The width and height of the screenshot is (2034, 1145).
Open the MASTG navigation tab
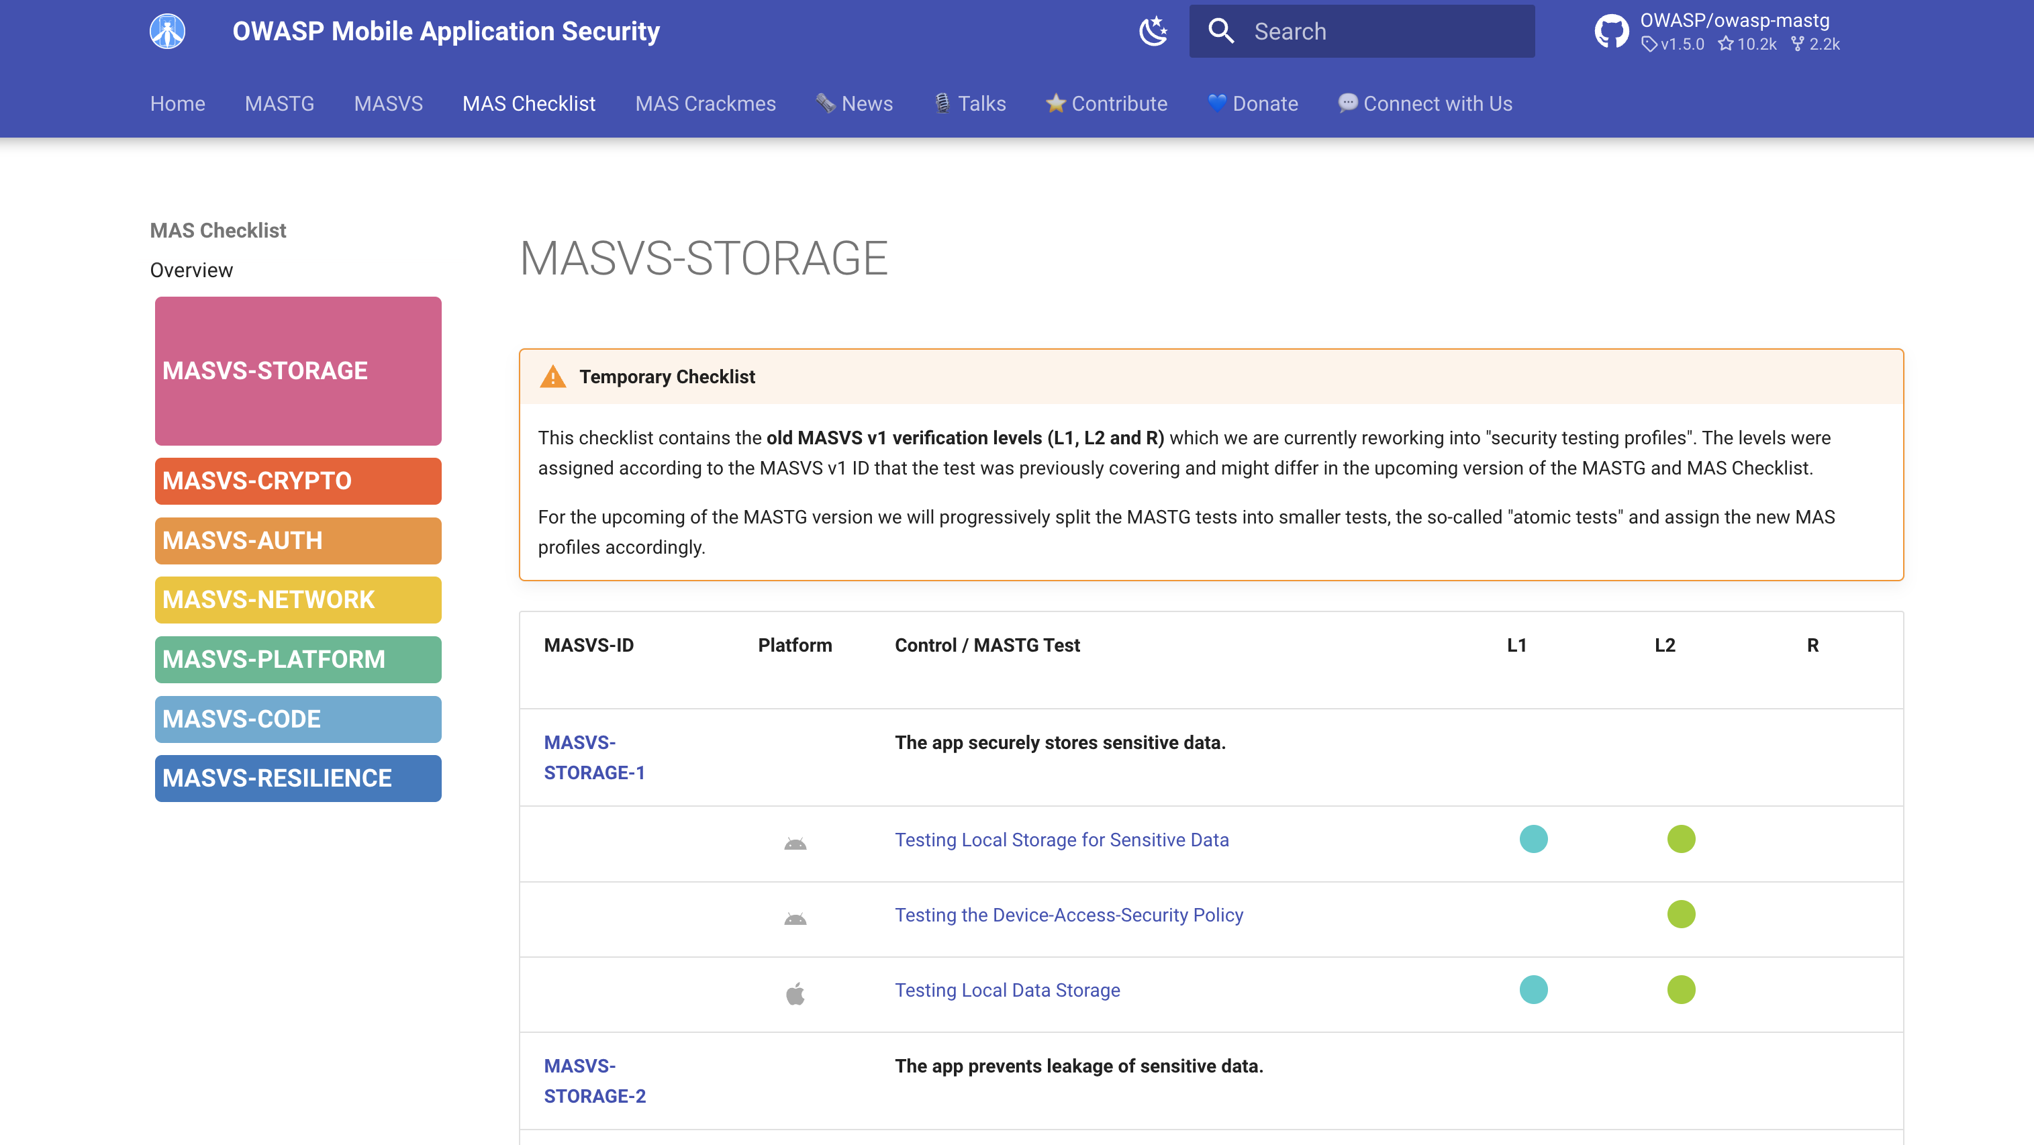(279, 103)
